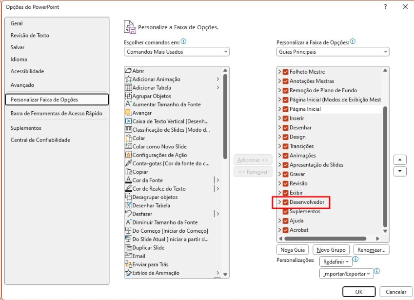Open the Geral options category
Viewport: 414px width, 300px height.
point(57,23)
